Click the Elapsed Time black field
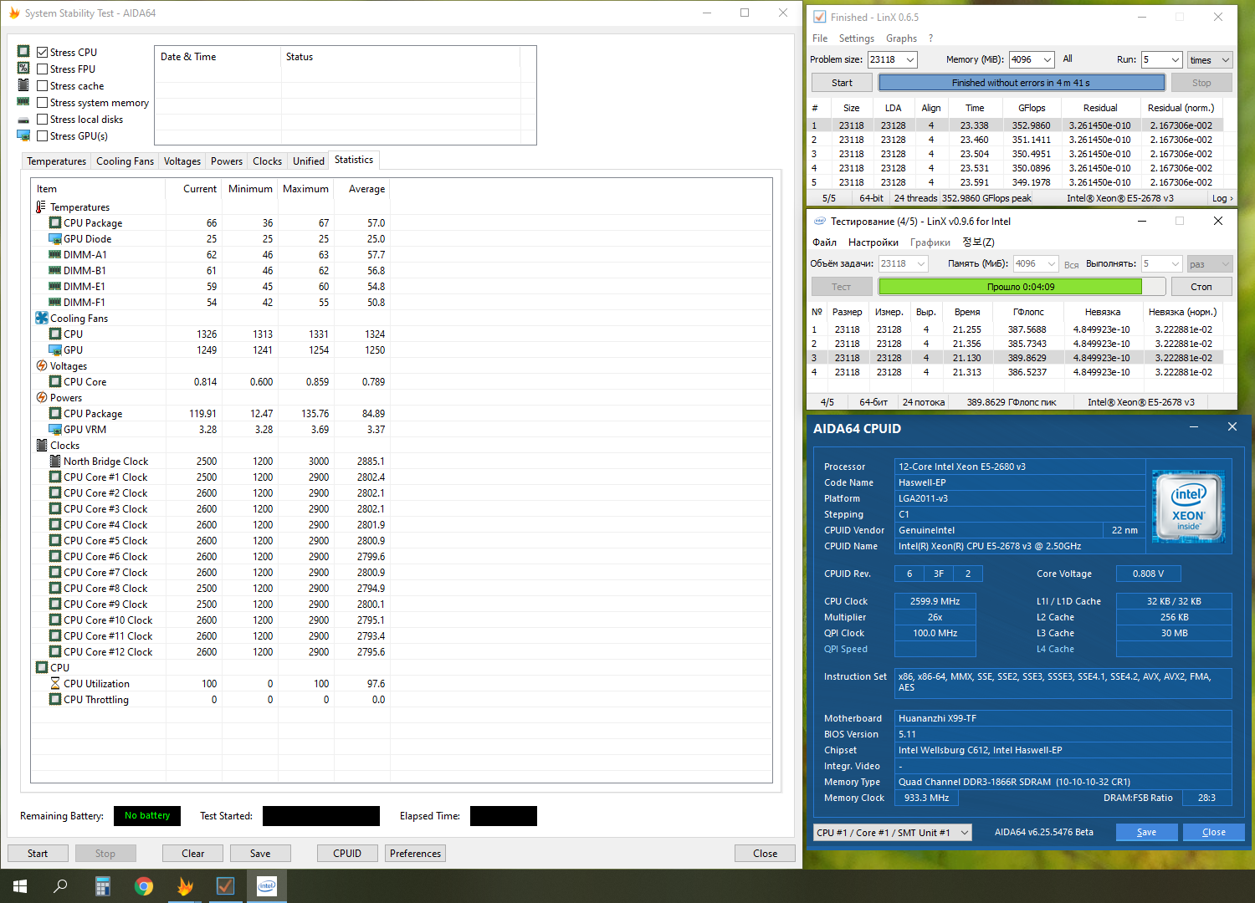The height and width of the screenshot is (903, 1255). click(x=504, y=816)
